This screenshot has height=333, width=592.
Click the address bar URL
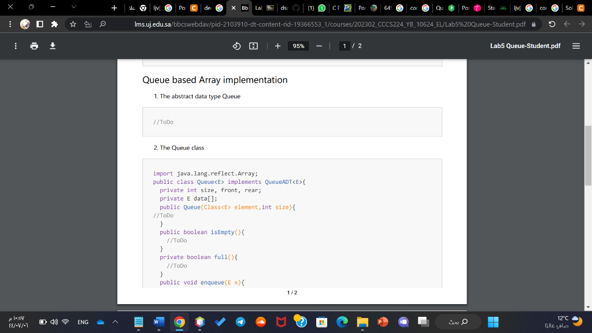(x=330, y=24)
